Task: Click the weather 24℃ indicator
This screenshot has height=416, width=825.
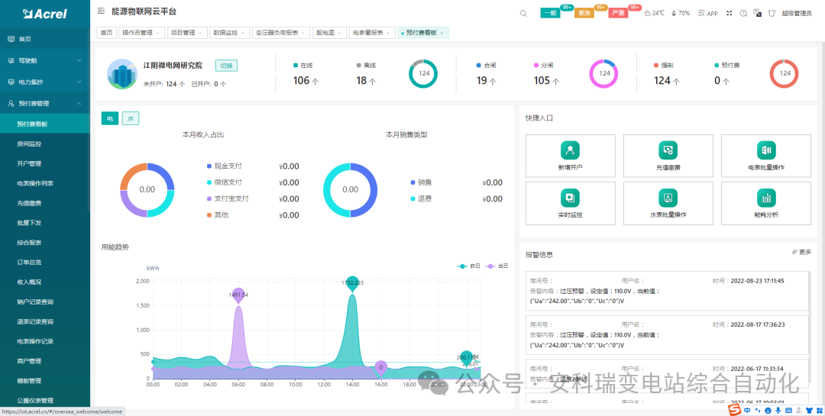Action: pos(655,13)
